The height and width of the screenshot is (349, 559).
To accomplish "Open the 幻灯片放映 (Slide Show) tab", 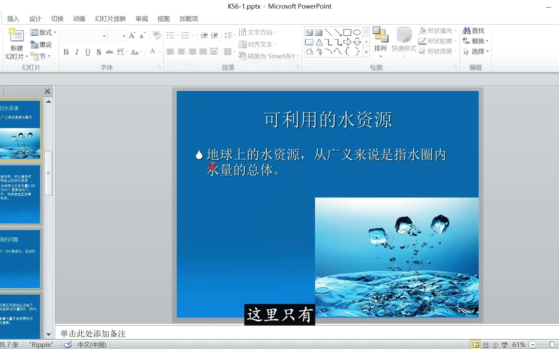I will click(x=110, y=19).
